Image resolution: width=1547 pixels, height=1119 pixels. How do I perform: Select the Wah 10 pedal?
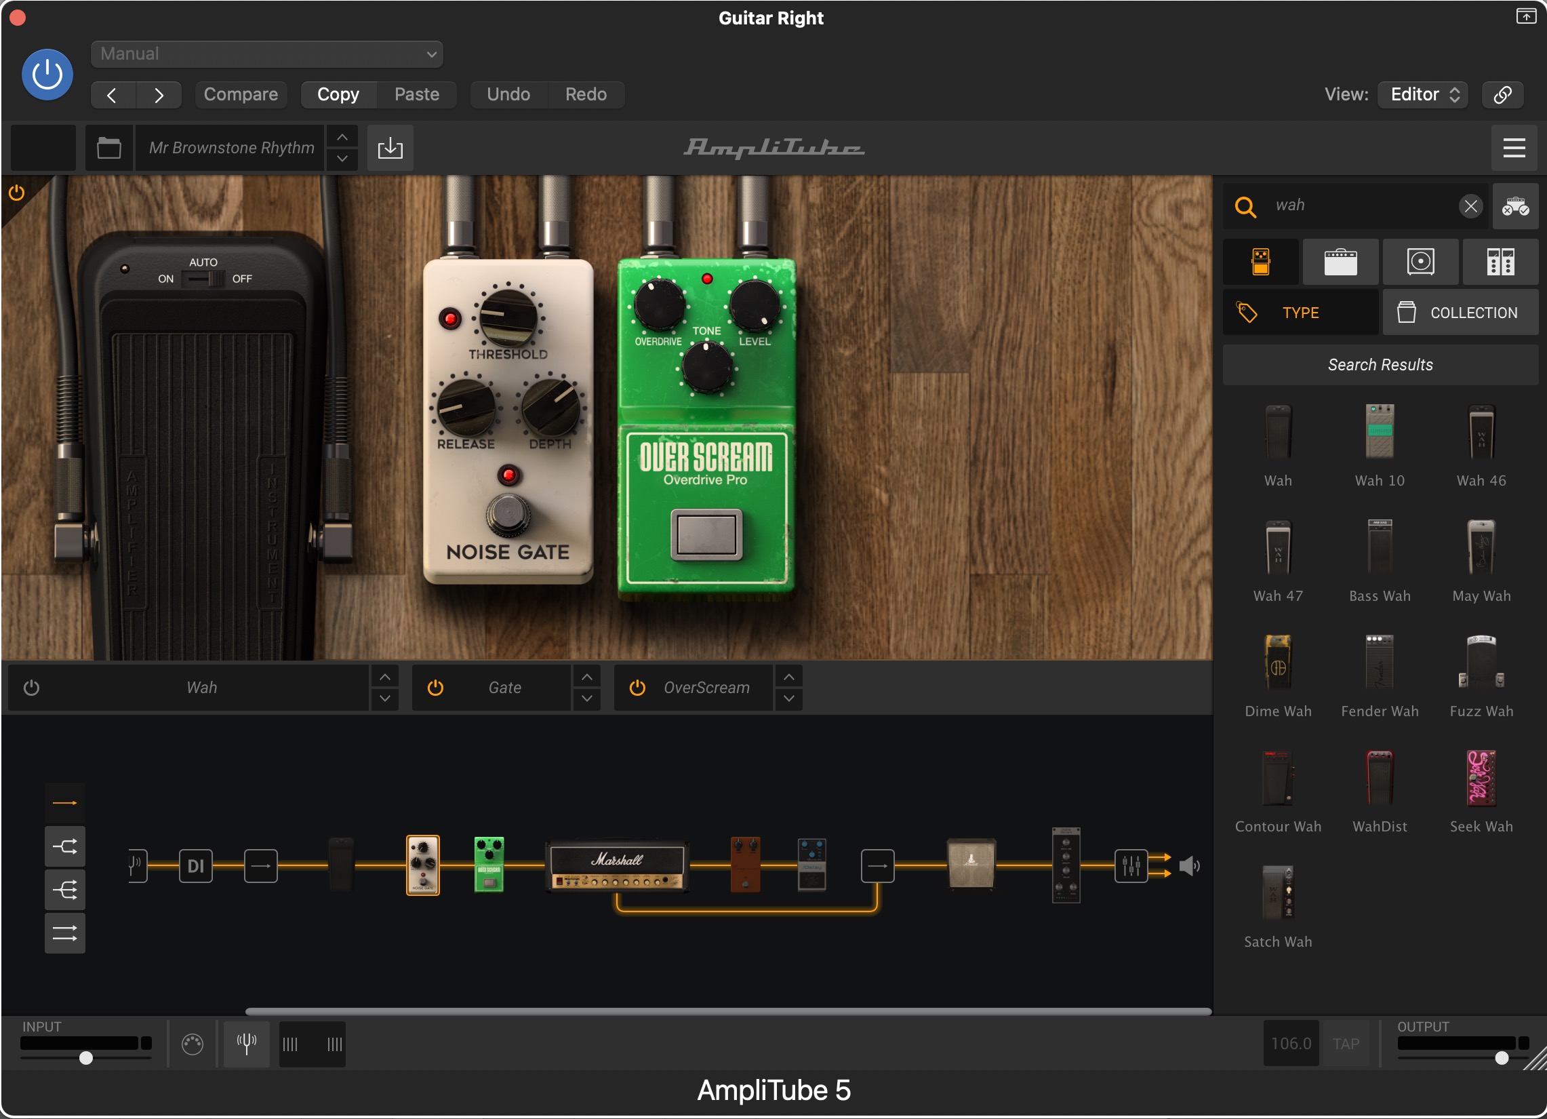(x=1379, y=445)
